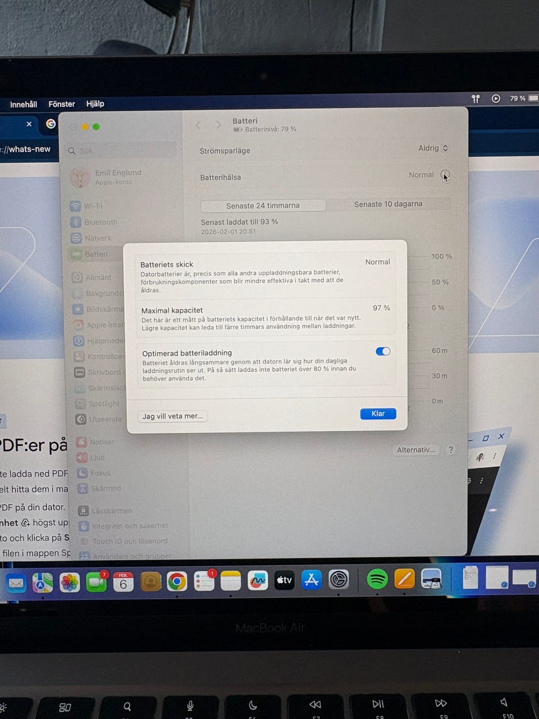Screen dimensions: 539x719
Task: Open the Fönster menu in menu bar
Action: coord(62,104)
